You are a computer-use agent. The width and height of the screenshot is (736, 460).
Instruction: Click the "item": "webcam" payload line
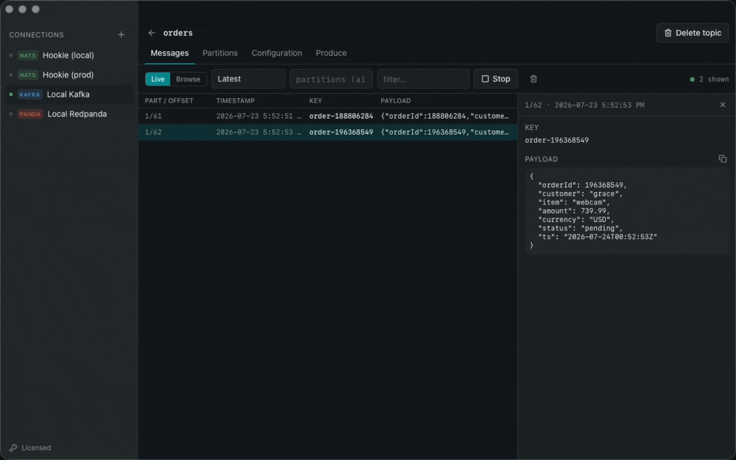(574, 202)
